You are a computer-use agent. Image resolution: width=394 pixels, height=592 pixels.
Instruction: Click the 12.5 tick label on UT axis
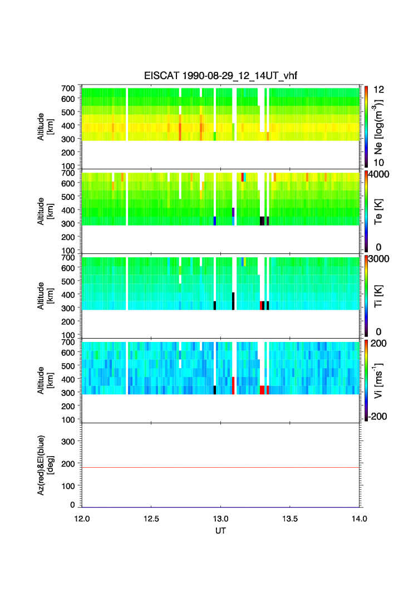coord(151,518)
